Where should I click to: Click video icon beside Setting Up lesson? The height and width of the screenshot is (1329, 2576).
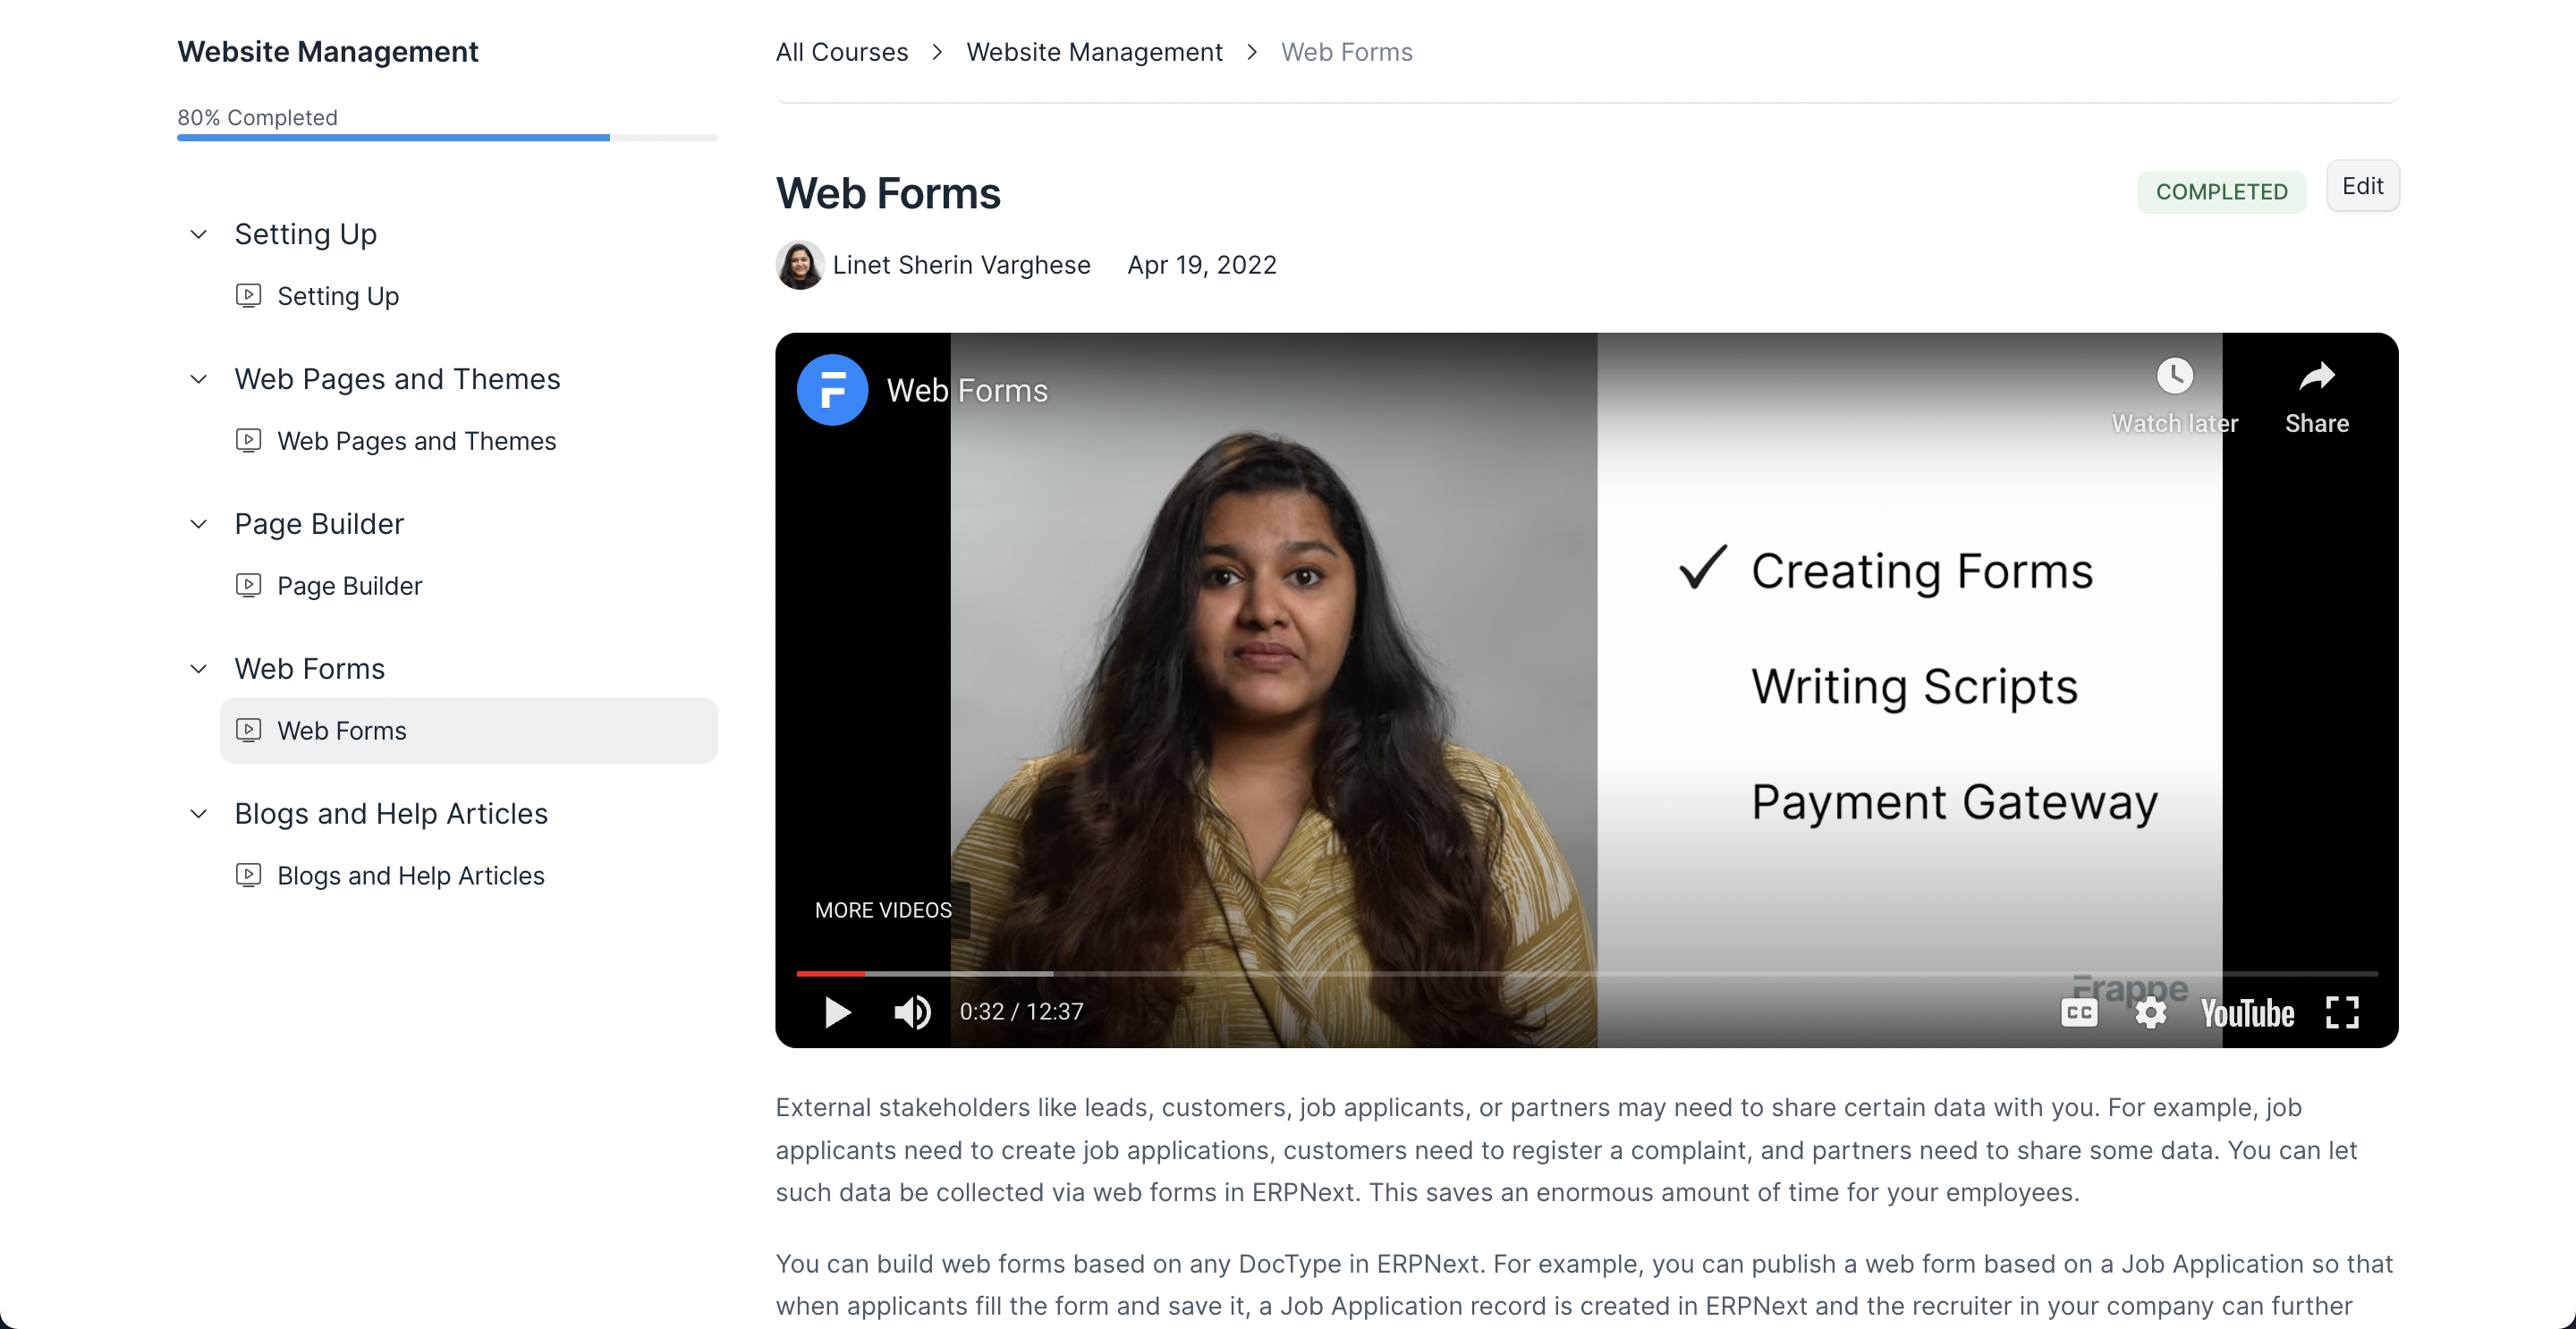pyautogui.click(x=249, y=296)
